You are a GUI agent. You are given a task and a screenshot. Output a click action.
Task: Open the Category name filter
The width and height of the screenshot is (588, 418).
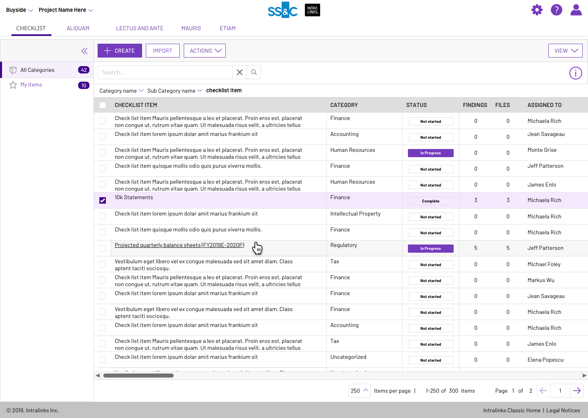point(121,91)
